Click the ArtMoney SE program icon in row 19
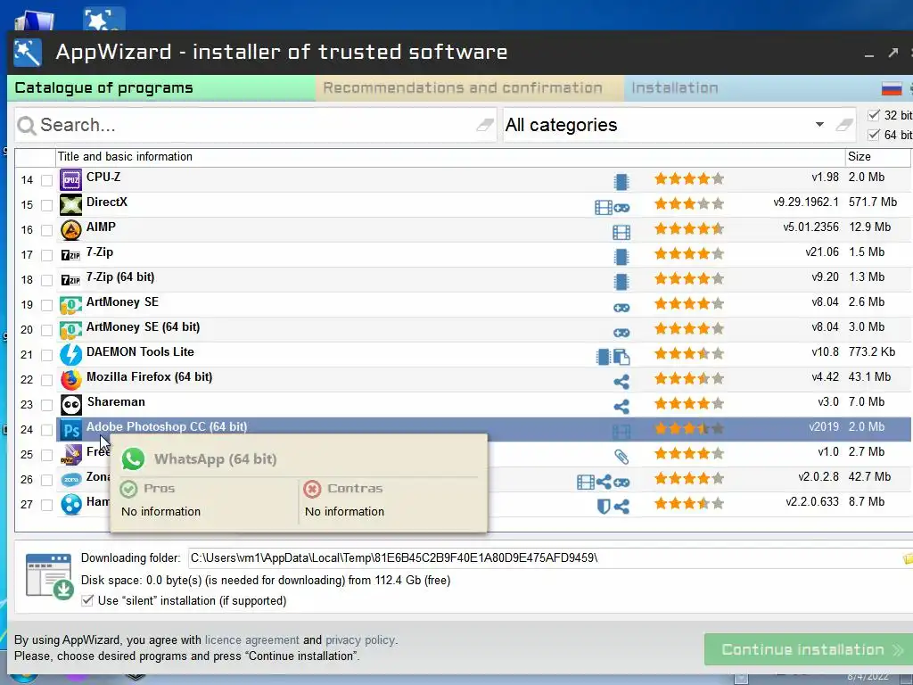913x685 pixels. [x=71, y=305]
